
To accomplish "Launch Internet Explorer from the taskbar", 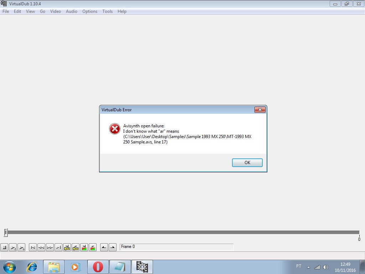I will click(x=32, y=267).
